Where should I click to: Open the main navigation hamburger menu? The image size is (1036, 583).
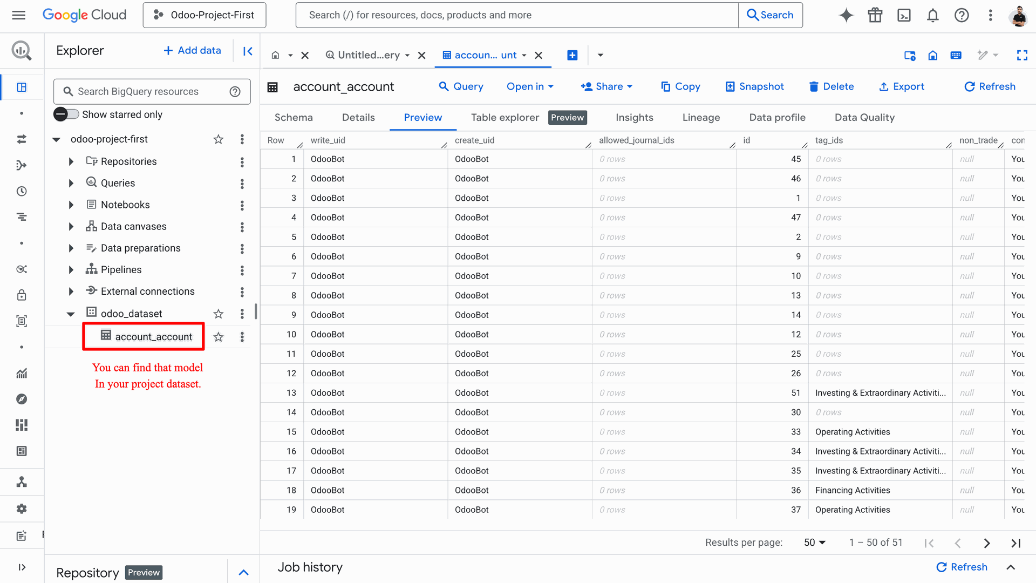tap(19, 15)
